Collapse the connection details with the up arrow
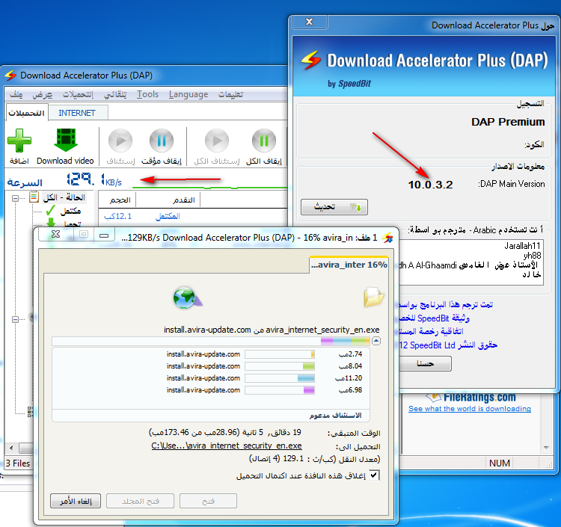 (x=375, y=341)
